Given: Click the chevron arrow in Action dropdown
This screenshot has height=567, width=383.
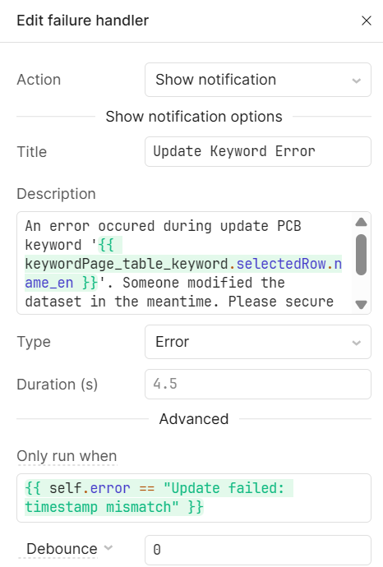Looking at the screenshot, I should [356, 81].
